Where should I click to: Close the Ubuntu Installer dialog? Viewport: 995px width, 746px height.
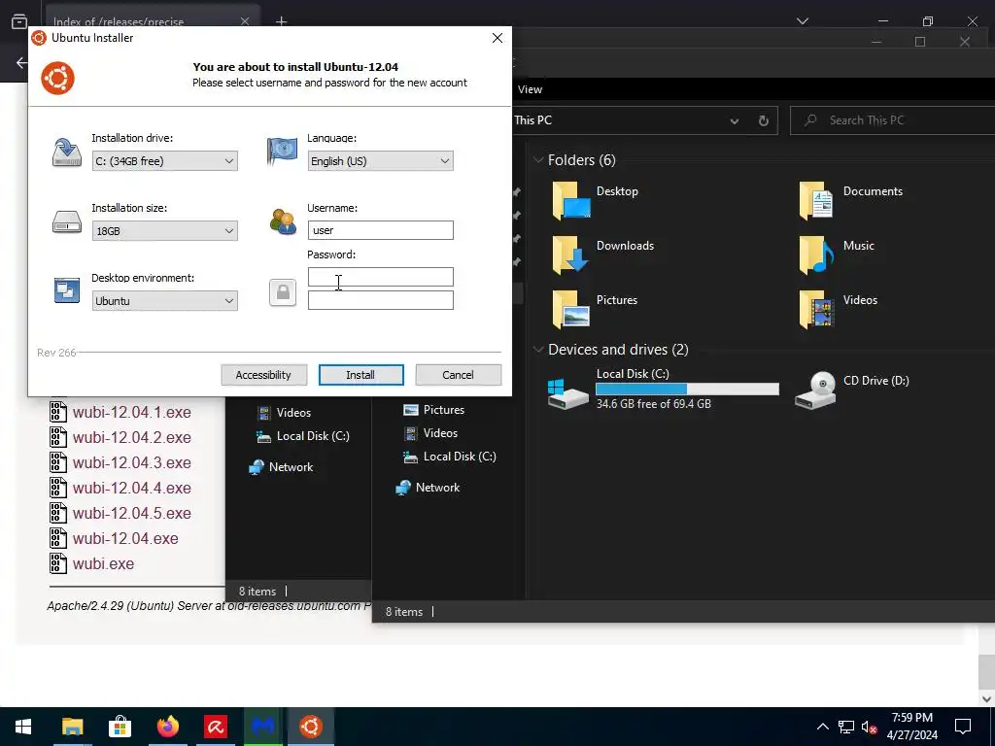pyautogui.click(x=497, y=38)
